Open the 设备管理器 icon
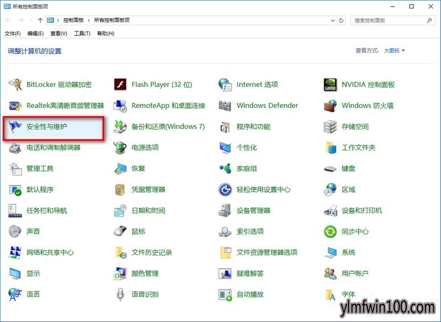This screenshot has width=441, height=322. 225,211
